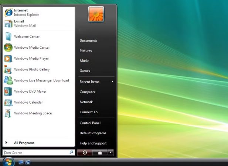Open the Windows Meeting Space icon

[8, 113]
